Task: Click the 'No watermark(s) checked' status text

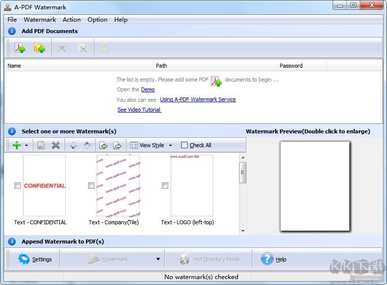Action: (x=201, y=277)
